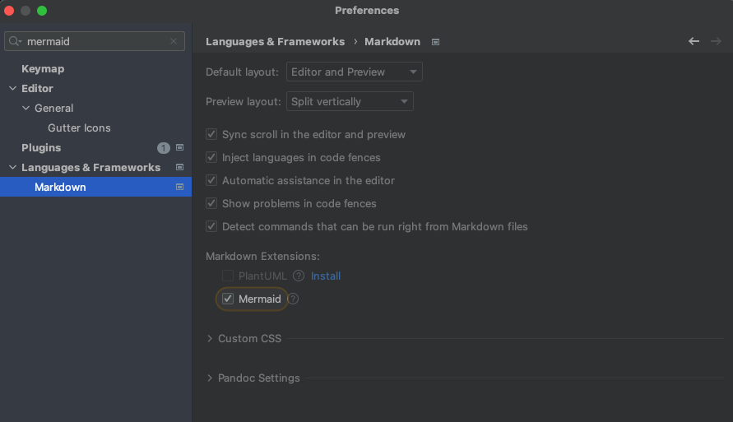The image size is (733, 422).
Task: Clear the mermaid search text
Action: point(174,41)
